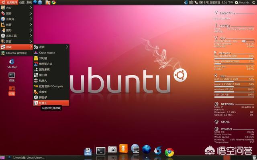Click the 黑白棋 game icon
The width and height of the screenshot is (257, 160).
36,75
